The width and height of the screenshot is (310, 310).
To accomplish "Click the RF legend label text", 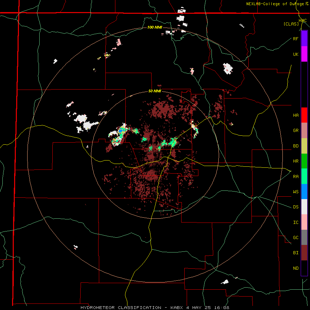I will coord(296,39).
